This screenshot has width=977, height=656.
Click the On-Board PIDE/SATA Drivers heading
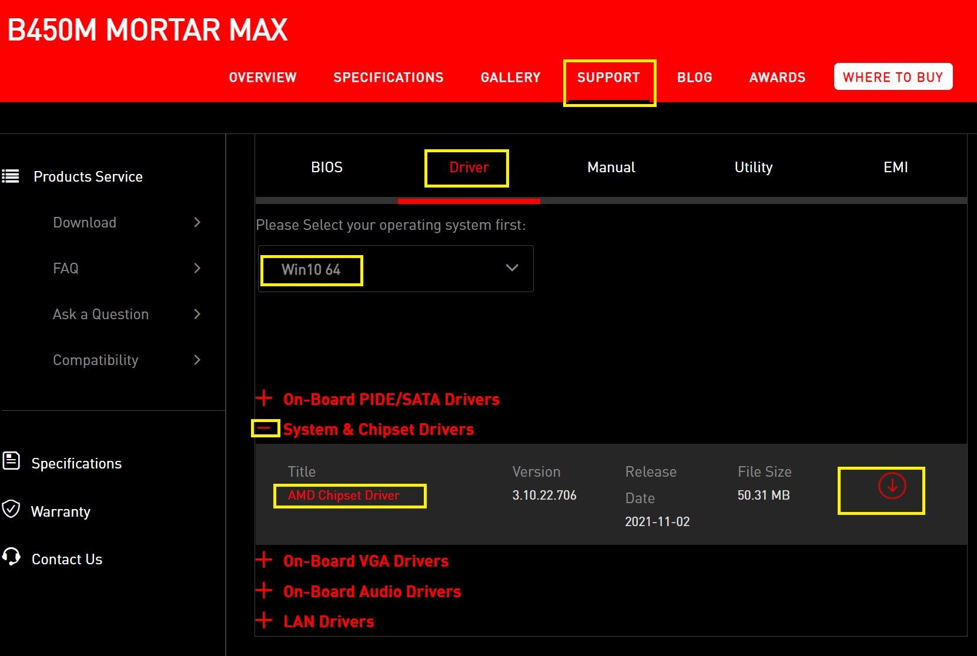(392, 399)
